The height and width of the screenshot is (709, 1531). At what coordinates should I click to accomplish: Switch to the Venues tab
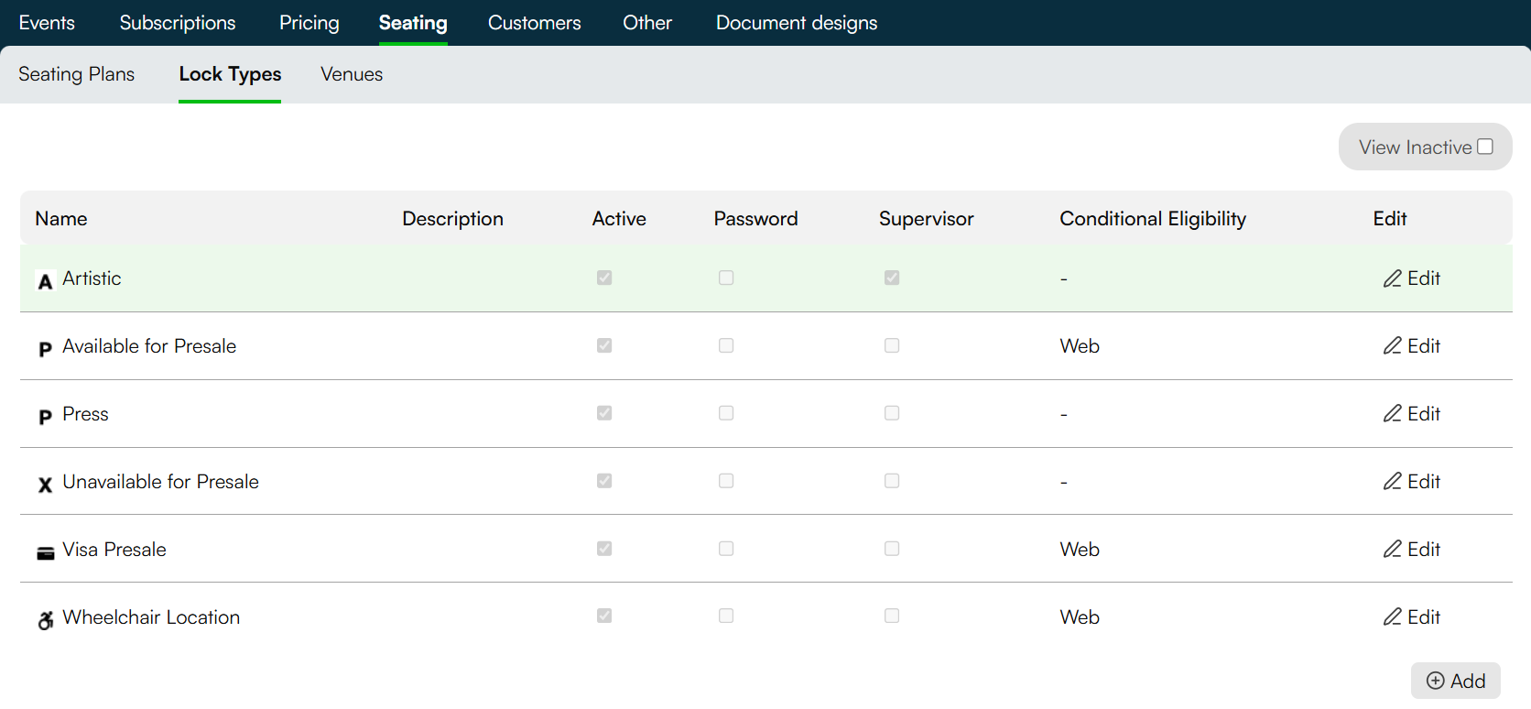352,74
